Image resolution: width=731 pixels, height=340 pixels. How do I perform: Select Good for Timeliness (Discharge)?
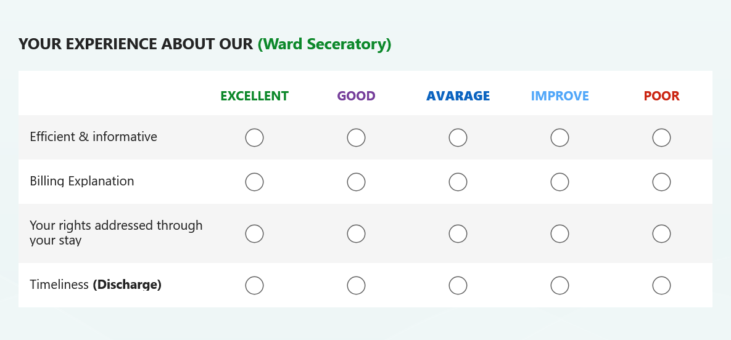(356, 286)
